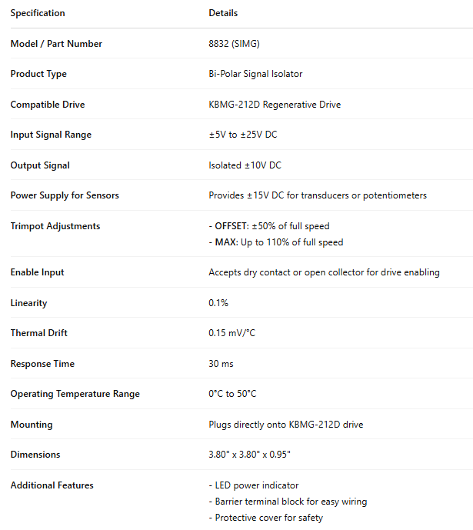
Task: Click the KBMG-212D Regenerative Drive value
Action: click(x=275, y=105)
